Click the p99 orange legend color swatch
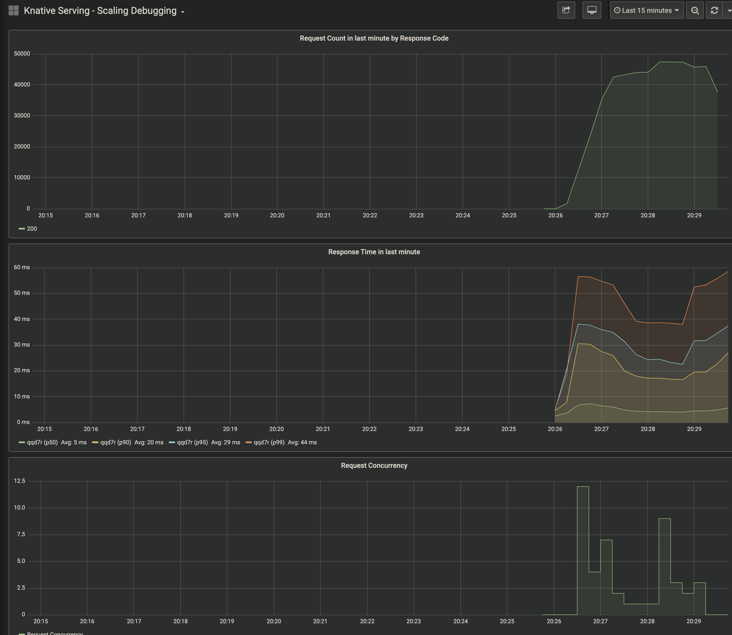Screen dimensions: 732x635 [x=248, y=442]
